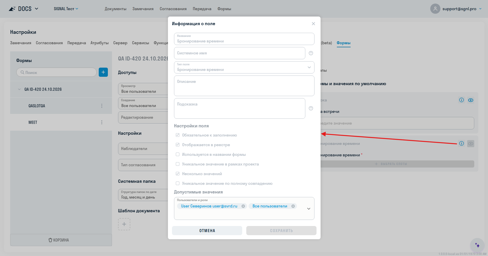Close the field information dialog

click(313, 24)
